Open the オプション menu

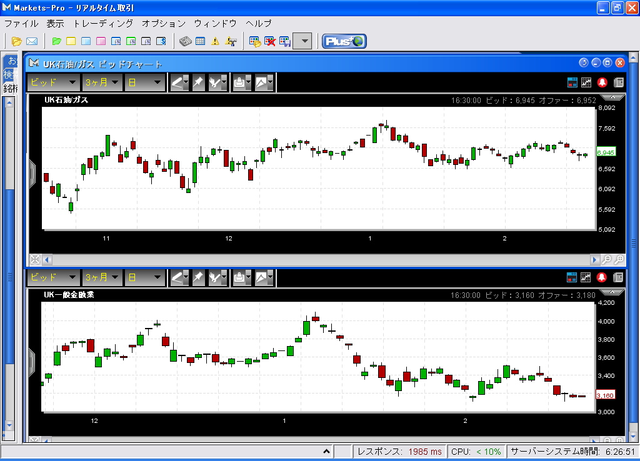coord(164,23)
